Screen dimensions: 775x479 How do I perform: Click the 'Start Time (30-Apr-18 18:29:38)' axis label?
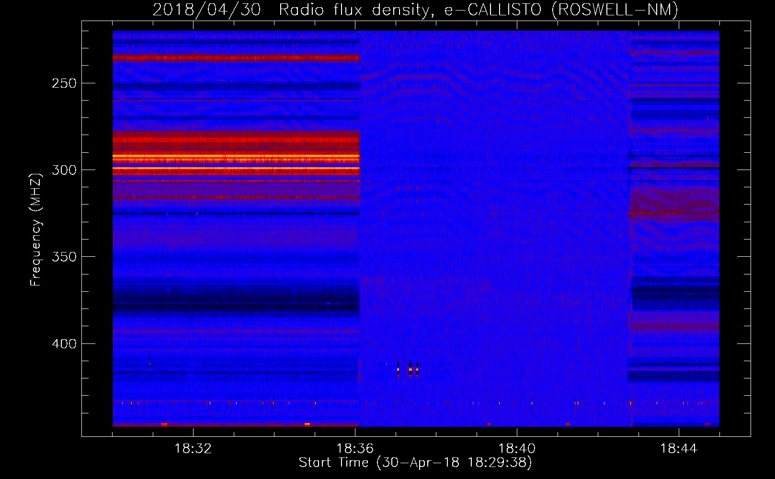pos(415,463)
